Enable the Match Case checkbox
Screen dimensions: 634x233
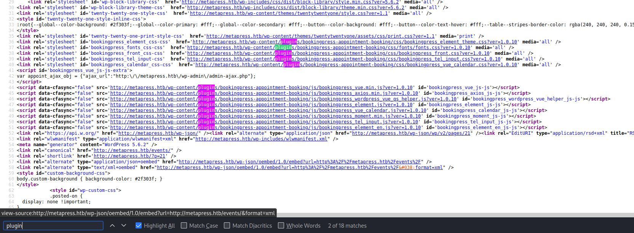[x=184, y=225]
